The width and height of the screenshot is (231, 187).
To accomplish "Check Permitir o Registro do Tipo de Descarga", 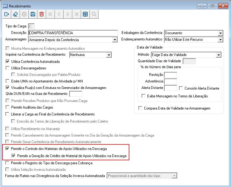I will (x=7, y=163).
